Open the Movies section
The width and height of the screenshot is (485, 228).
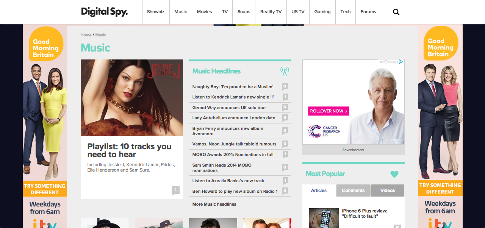click(x=204, y=12)
